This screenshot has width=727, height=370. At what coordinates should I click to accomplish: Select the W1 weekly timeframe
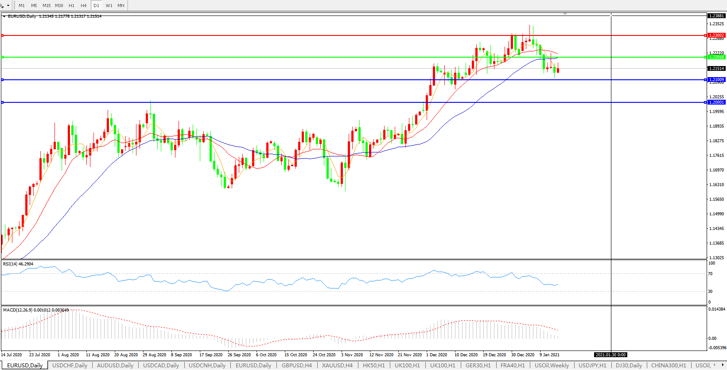[x=109, y=6]
